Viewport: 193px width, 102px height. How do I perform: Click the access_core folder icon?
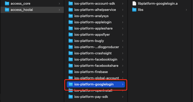(7, 4)
